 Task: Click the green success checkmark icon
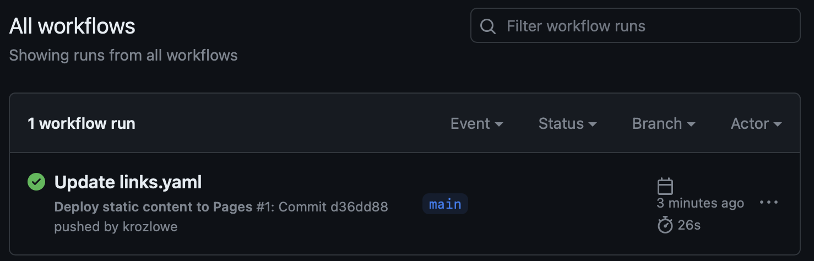coord(36,182)
